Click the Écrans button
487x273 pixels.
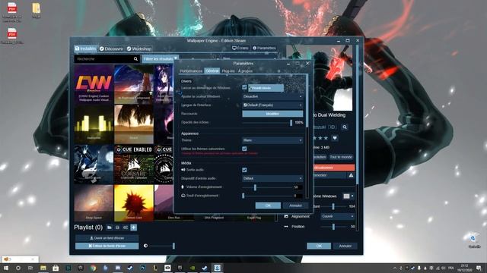(x=240, y=48)
